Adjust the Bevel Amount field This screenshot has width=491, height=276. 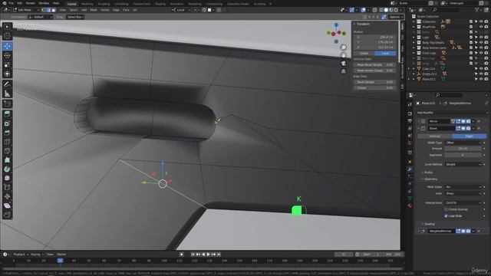pos(463,149)
